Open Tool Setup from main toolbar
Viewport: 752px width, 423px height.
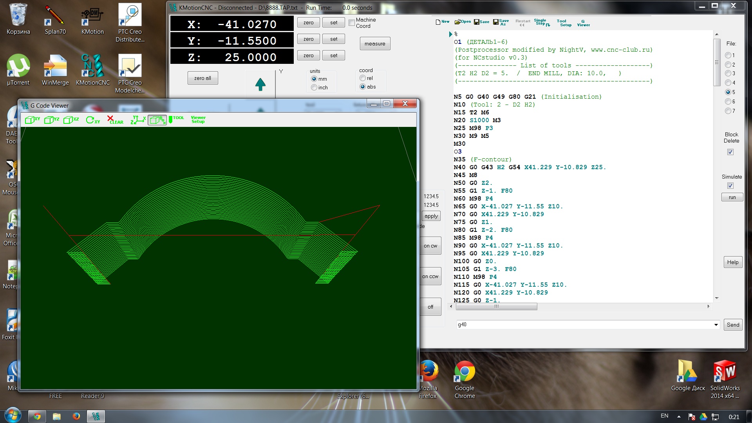coord(564,23)
